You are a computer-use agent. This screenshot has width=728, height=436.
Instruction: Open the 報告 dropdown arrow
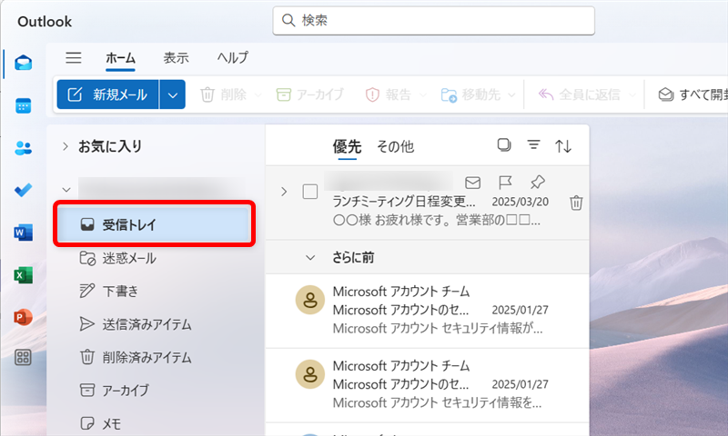pyautogui.click(x=422, y=95)
